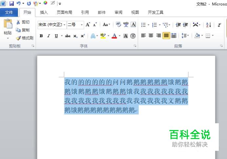Apply multilevel list
The height and width of the screenshot is (159, 227).
tap(165, 25)
